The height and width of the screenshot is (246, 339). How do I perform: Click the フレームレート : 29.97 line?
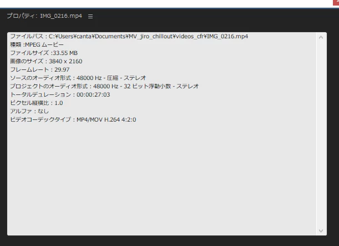[40, 69]
